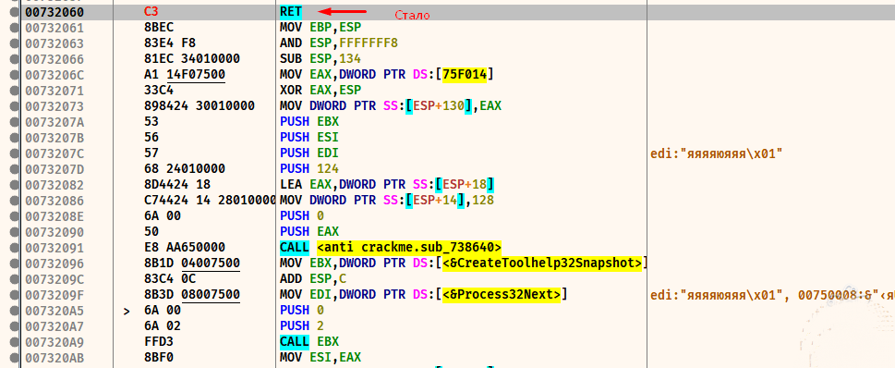Image resolution: width=895 pixels, height=368 pixels.
Task: Toggle breakpoint dot at address 00732060
Action: pos(14,12)
